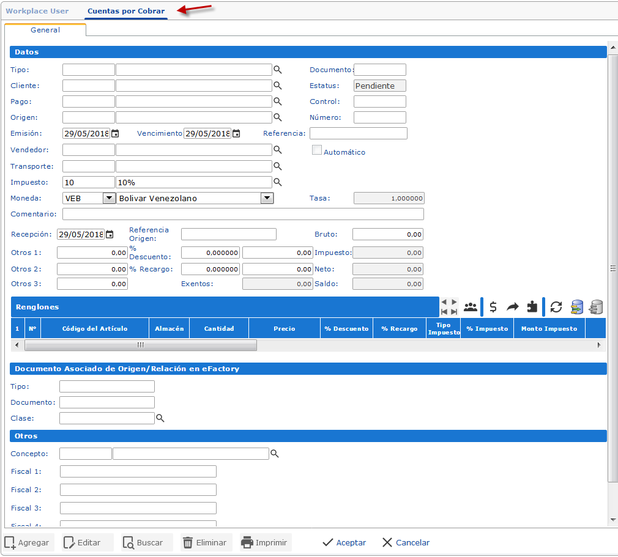
Task: Click into the Comentario text field
Action: click(243, 214)
